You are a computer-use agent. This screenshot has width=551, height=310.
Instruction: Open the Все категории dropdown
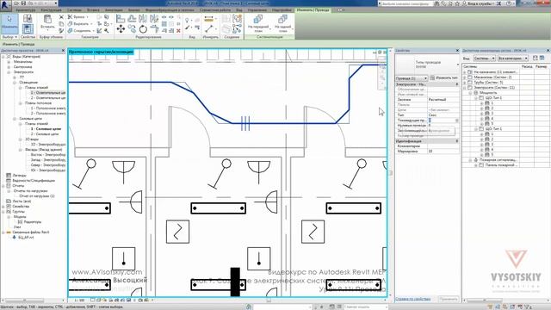513,58
